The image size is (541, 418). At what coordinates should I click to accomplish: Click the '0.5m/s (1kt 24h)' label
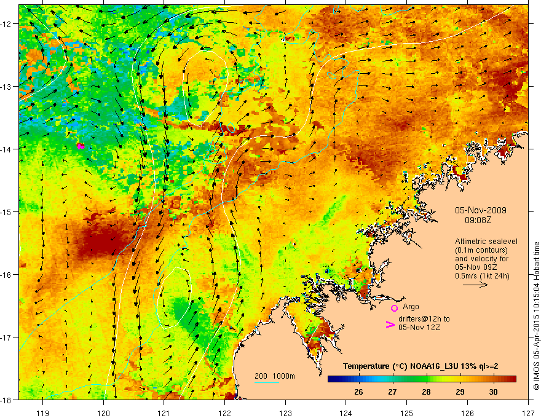(482, 276)
